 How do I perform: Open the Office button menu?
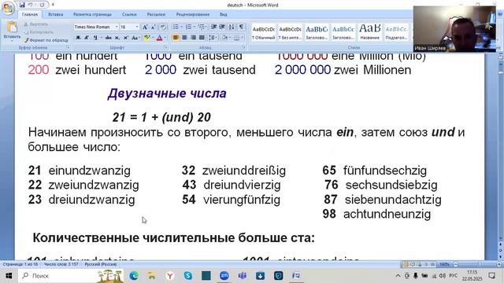tap(8, 8)
